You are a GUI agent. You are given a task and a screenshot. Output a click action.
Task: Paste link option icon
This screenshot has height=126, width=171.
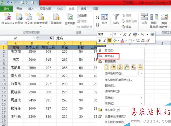140,67
